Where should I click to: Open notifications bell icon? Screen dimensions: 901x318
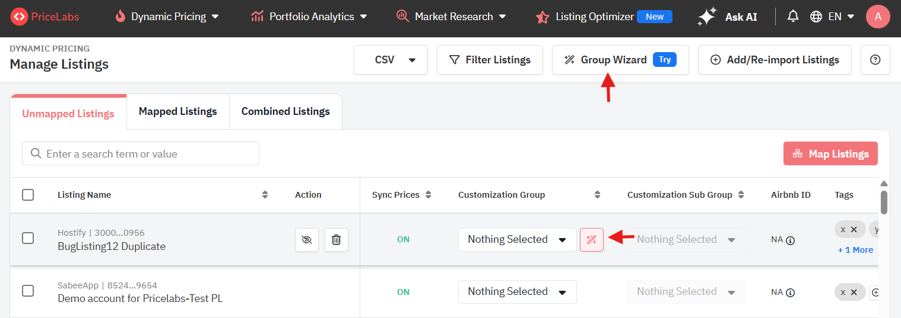pyautogui.click(x=793, y=17)
